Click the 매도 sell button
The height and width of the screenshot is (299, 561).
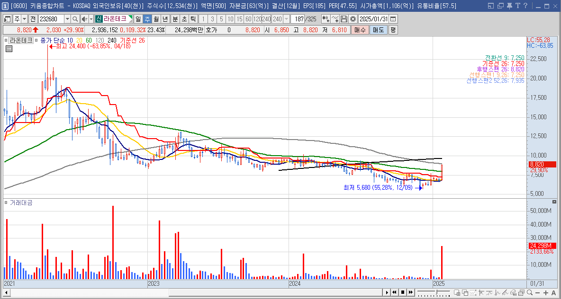378,30
